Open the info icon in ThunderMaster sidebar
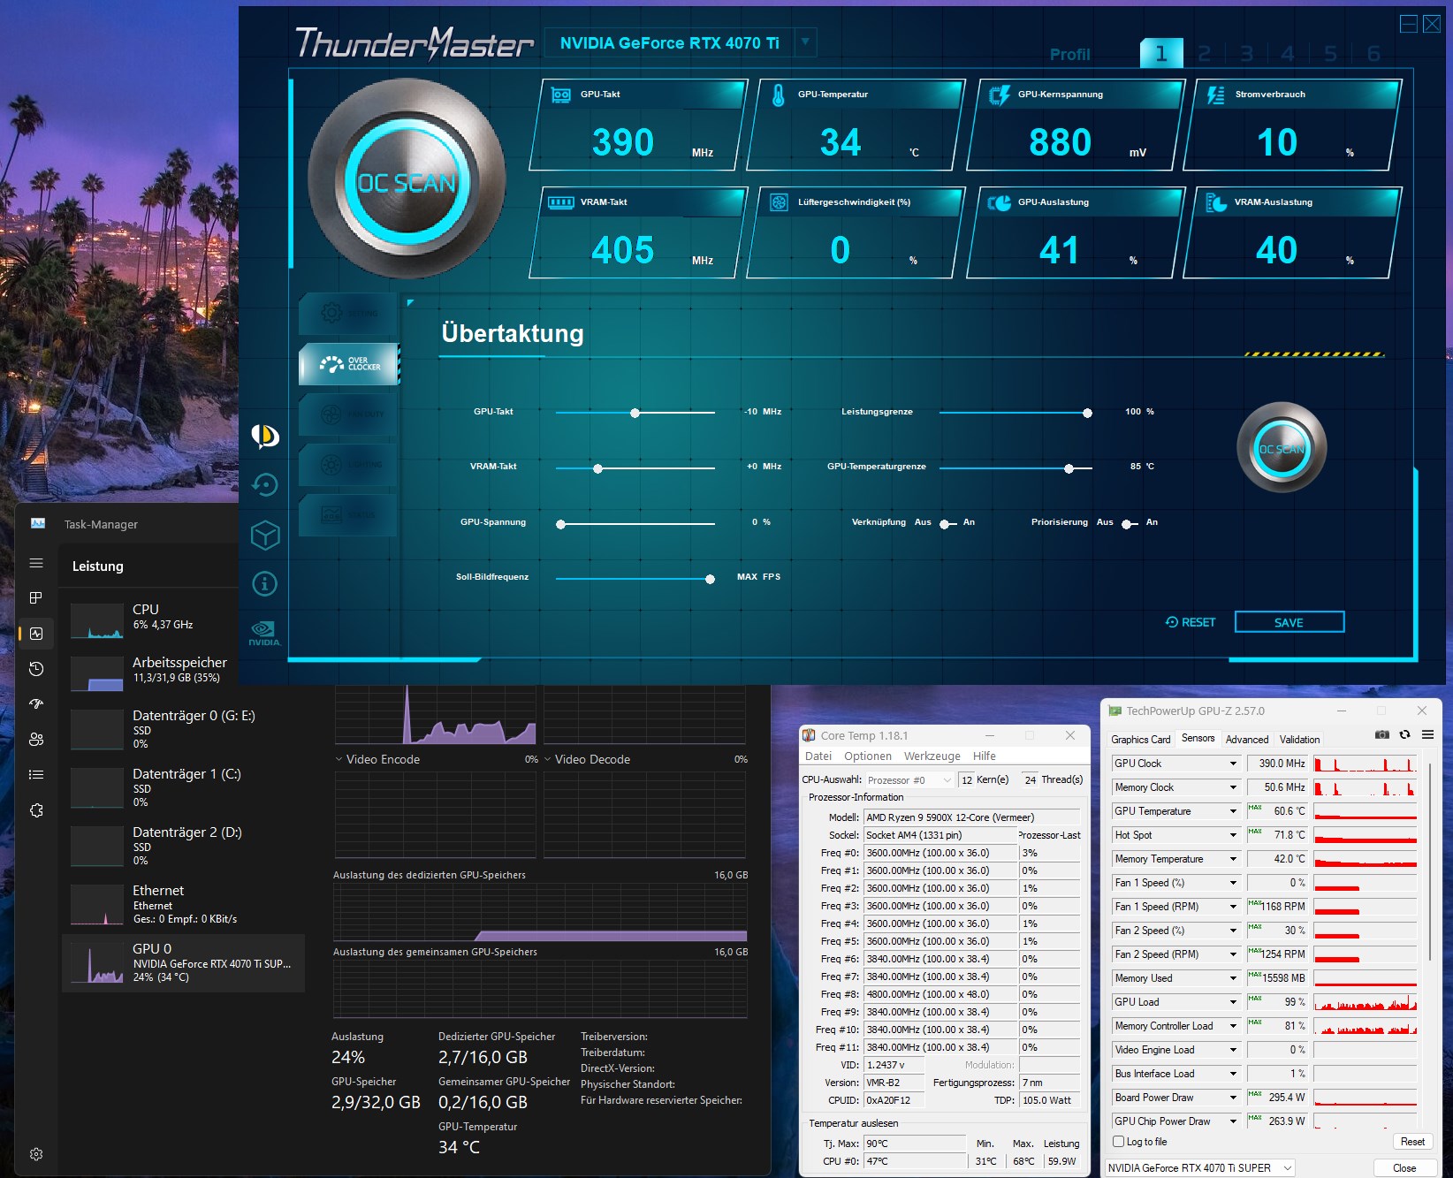Screen dimensions: 1453x1178 (x=265, y=583)
